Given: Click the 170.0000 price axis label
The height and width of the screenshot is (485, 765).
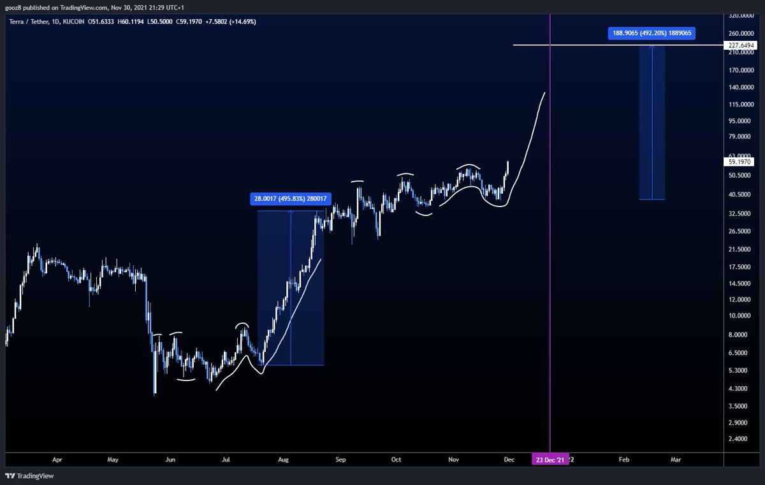Looking at the screenshot, I should pyautogui.click(x=741, y=71).
